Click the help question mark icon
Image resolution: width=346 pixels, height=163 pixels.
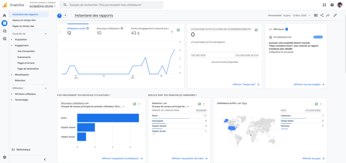332,5
